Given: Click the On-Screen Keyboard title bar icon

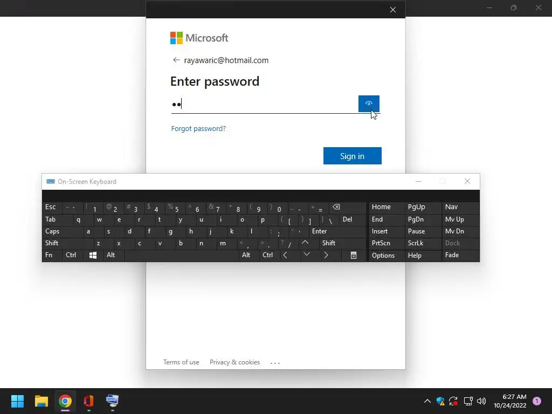Looking at the screenshot, I should click(50, 181).
